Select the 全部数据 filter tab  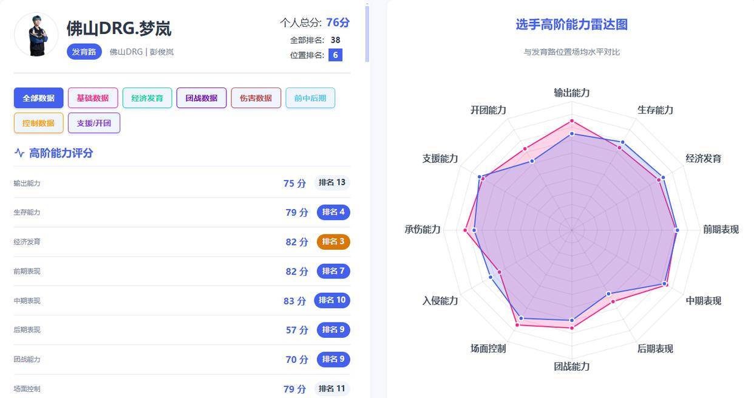pos(38,98)
